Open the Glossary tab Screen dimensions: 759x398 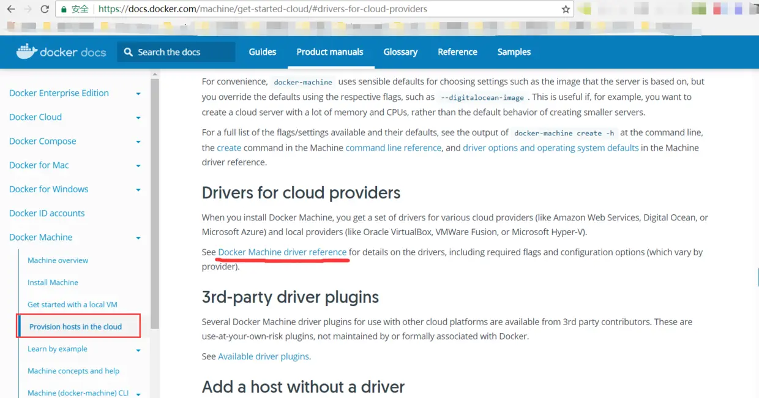[400, 52]
